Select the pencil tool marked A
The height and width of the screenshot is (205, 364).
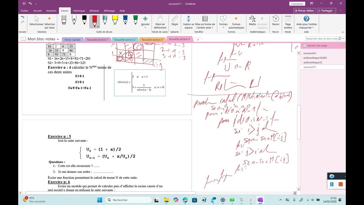tap(74, 20)
